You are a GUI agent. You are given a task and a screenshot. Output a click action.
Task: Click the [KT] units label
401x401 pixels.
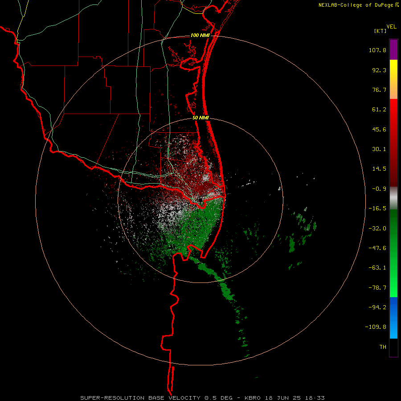(381, 31)
